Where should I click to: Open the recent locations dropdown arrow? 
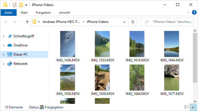click(21, 22)
